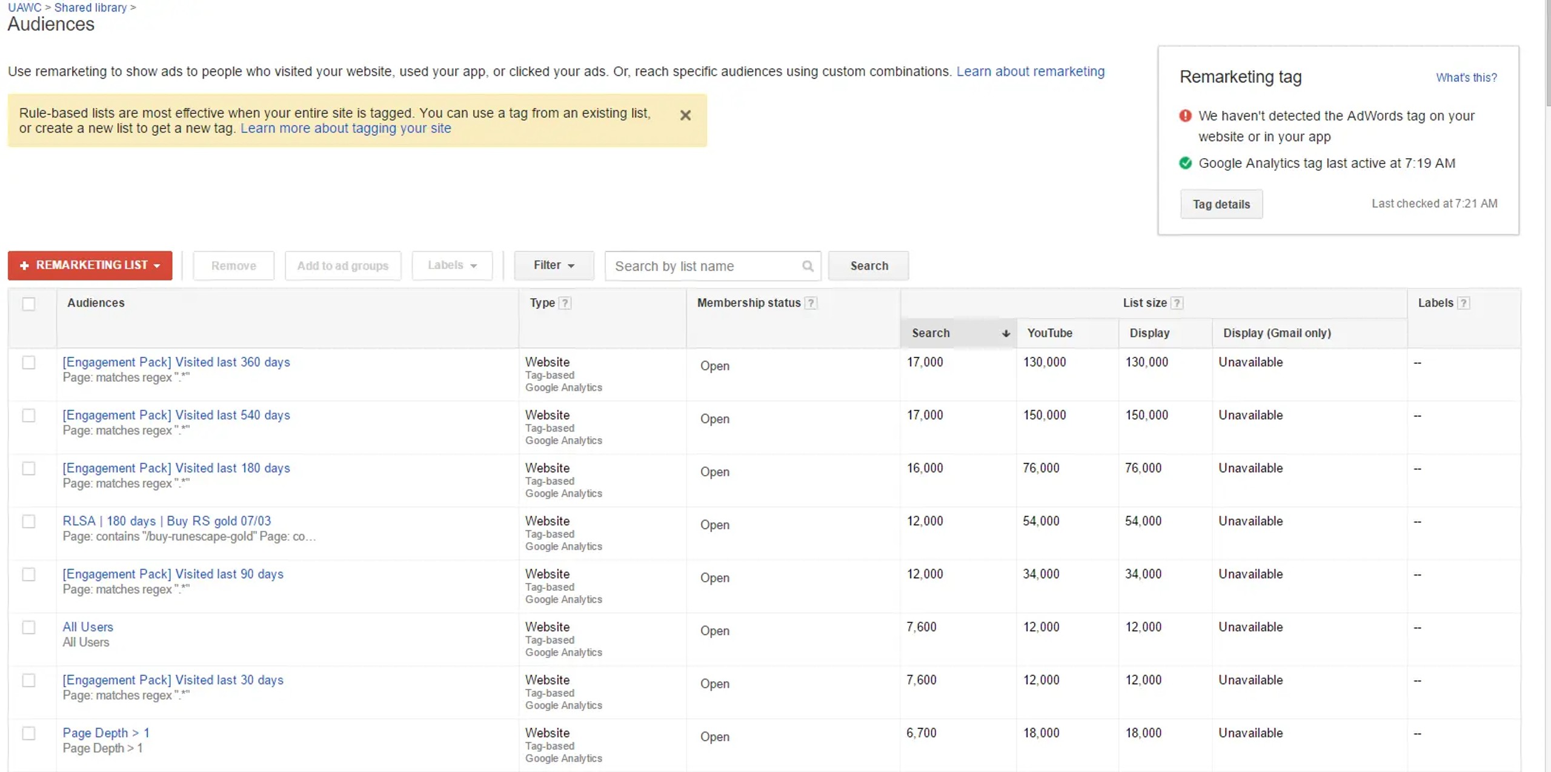Click the Search column sort arrow
This screenshot has height=772, width=1551.
[x=1006, y=333]
